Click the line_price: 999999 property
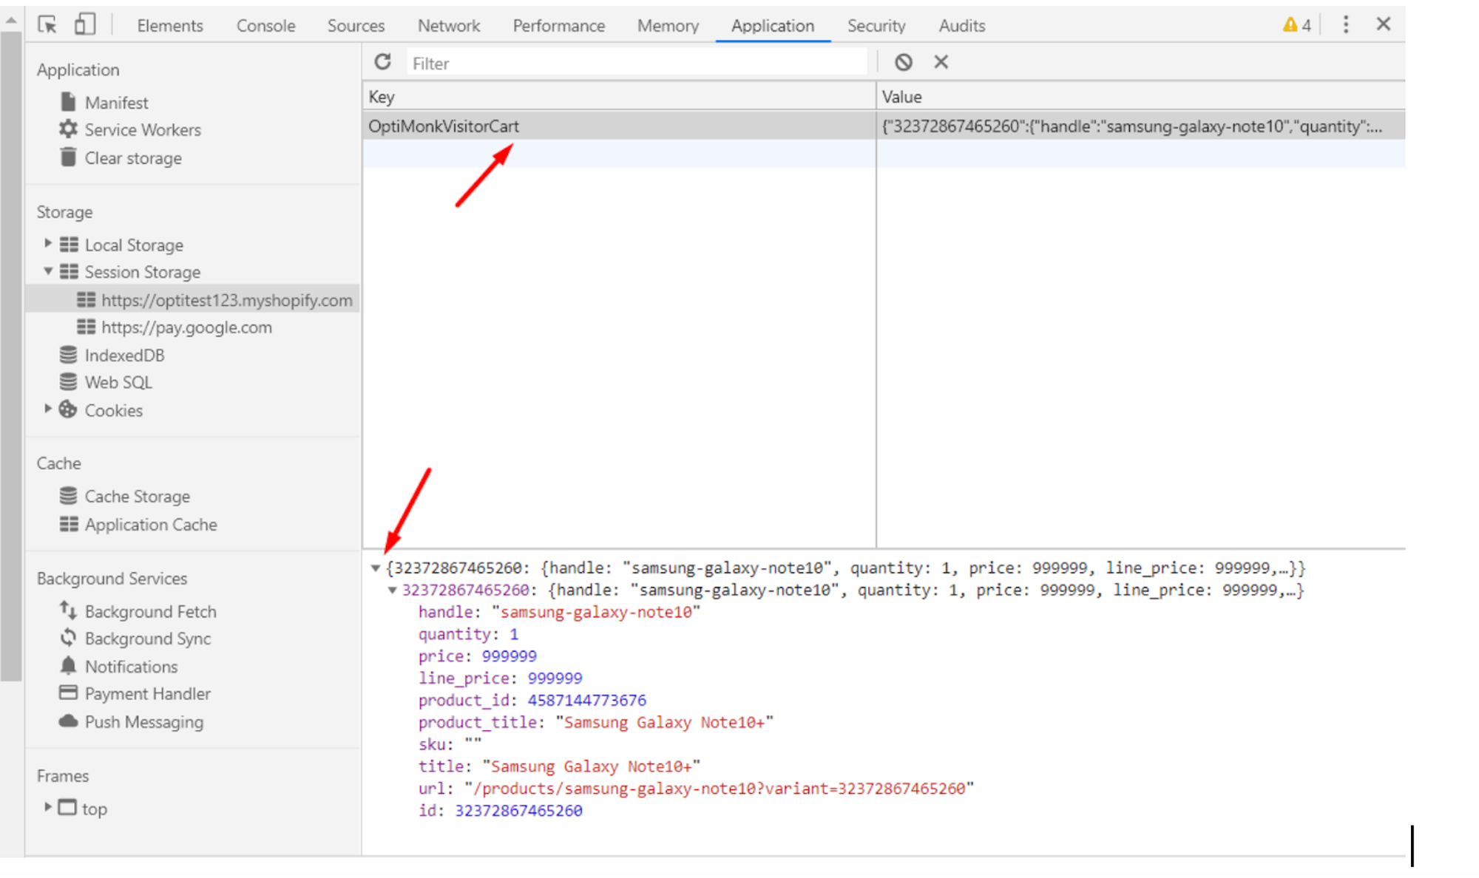Viewport: 1479px width, 878px height. (500, 678)
